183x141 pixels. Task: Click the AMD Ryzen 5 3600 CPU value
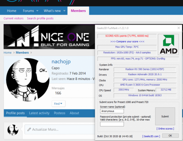coord(145,85)
